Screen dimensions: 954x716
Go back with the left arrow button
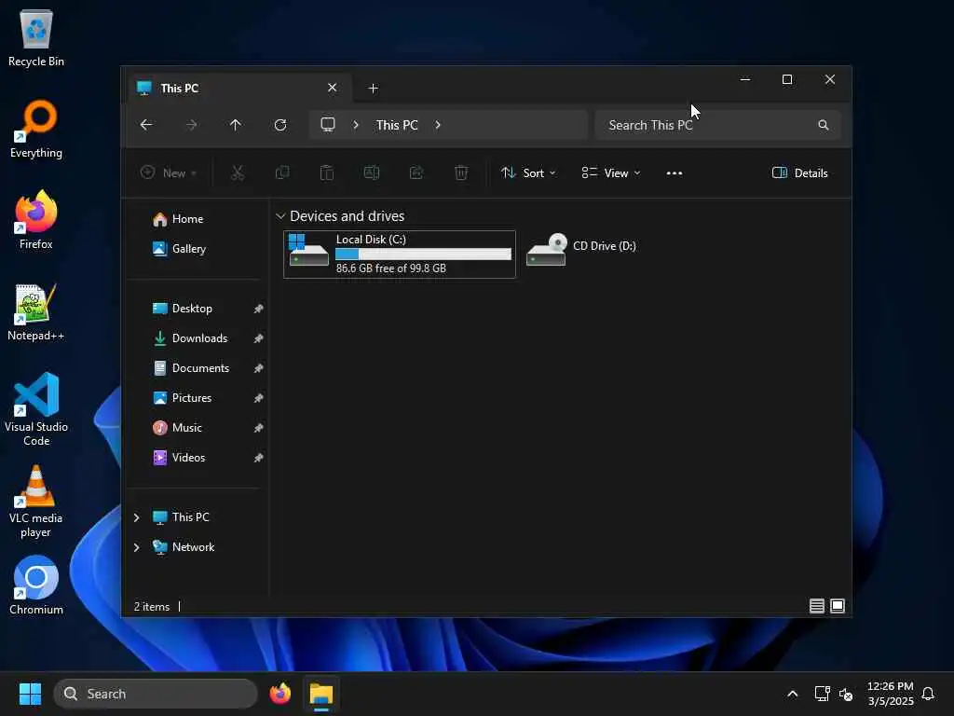[x=146, y=125]
